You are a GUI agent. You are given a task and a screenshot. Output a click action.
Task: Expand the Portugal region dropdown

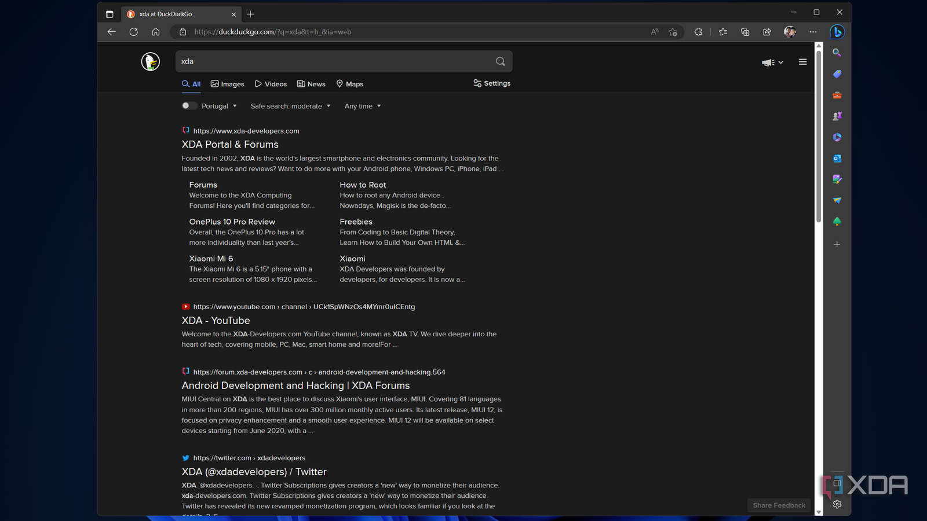point(220,106)
